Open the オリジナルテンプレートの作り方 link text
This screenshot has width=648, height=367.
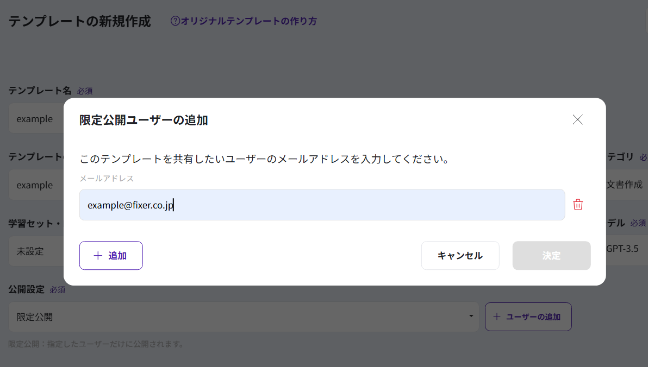248,21
